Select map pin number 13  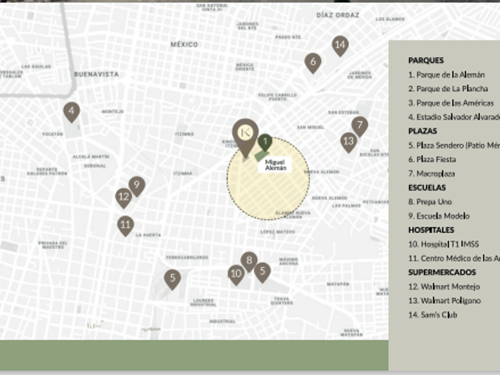[x=349, y=142]
